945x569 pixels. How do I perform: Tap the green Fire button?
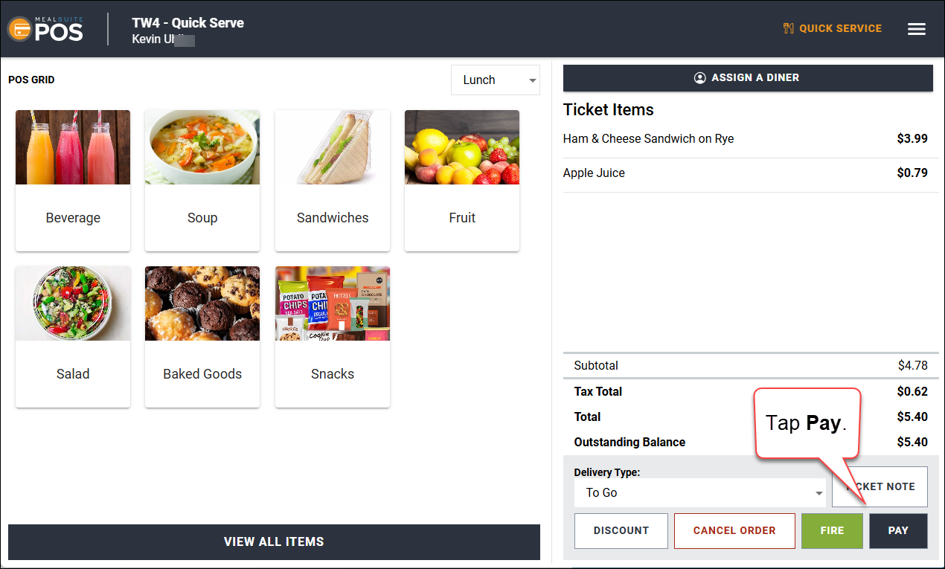point(832,530)
